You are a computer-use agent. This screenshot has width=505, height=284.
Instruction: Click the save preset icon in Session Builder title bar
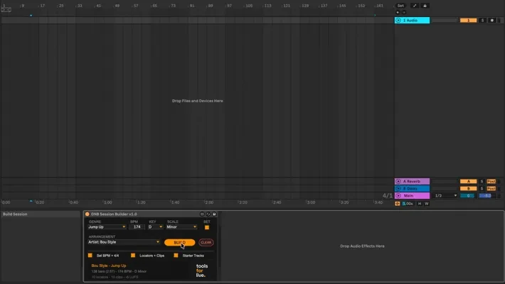[x=214, y=214]
